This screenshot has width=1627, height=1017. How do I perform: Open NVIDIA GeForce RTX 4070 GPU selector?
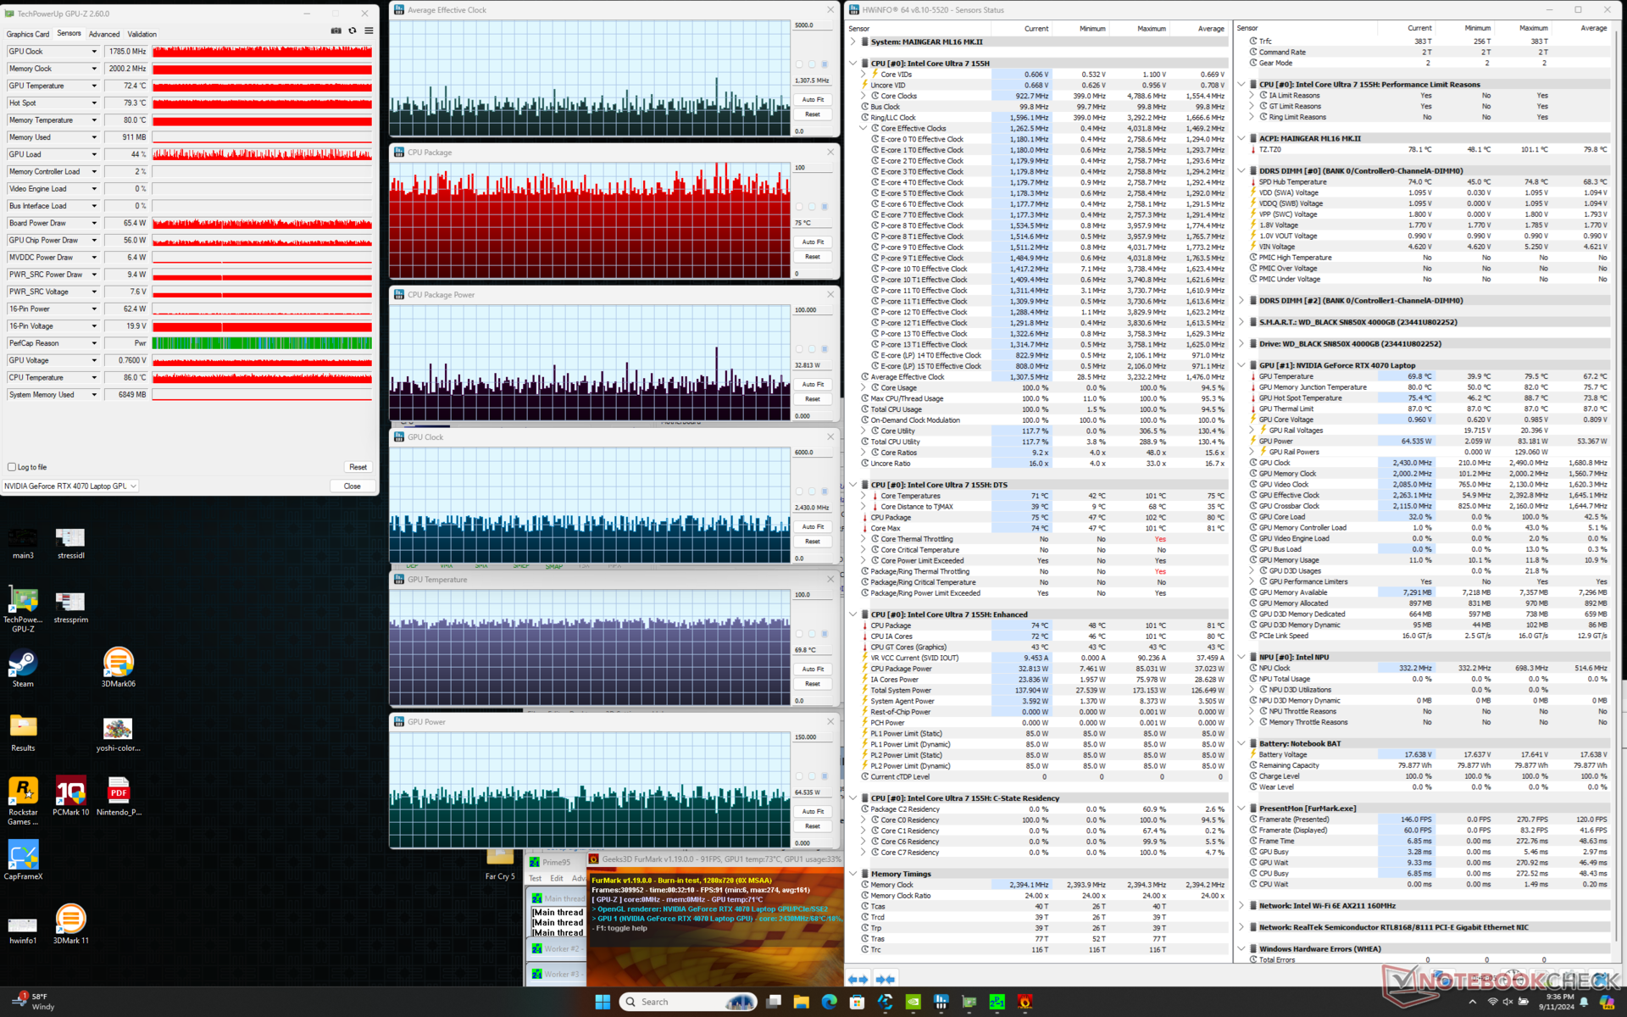(70, 486)
